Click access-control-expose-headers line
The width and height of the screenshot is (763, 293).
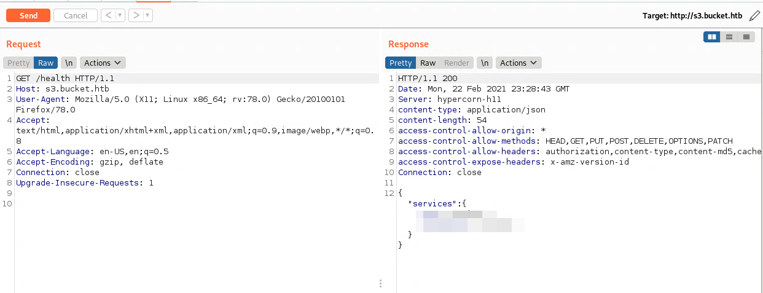click(x=514, y=162)
